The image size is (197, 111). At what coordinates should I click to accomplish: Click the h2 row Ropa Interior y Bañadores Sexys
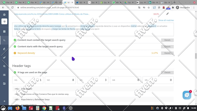click(x=93, y=99)
